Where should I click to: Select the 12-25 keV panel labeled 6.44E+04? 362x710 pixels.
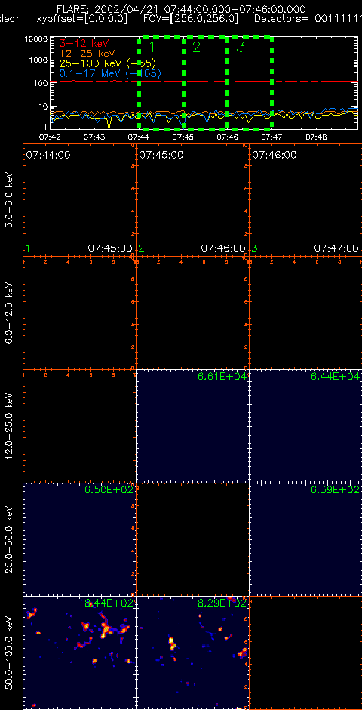[x=305, y=426]
